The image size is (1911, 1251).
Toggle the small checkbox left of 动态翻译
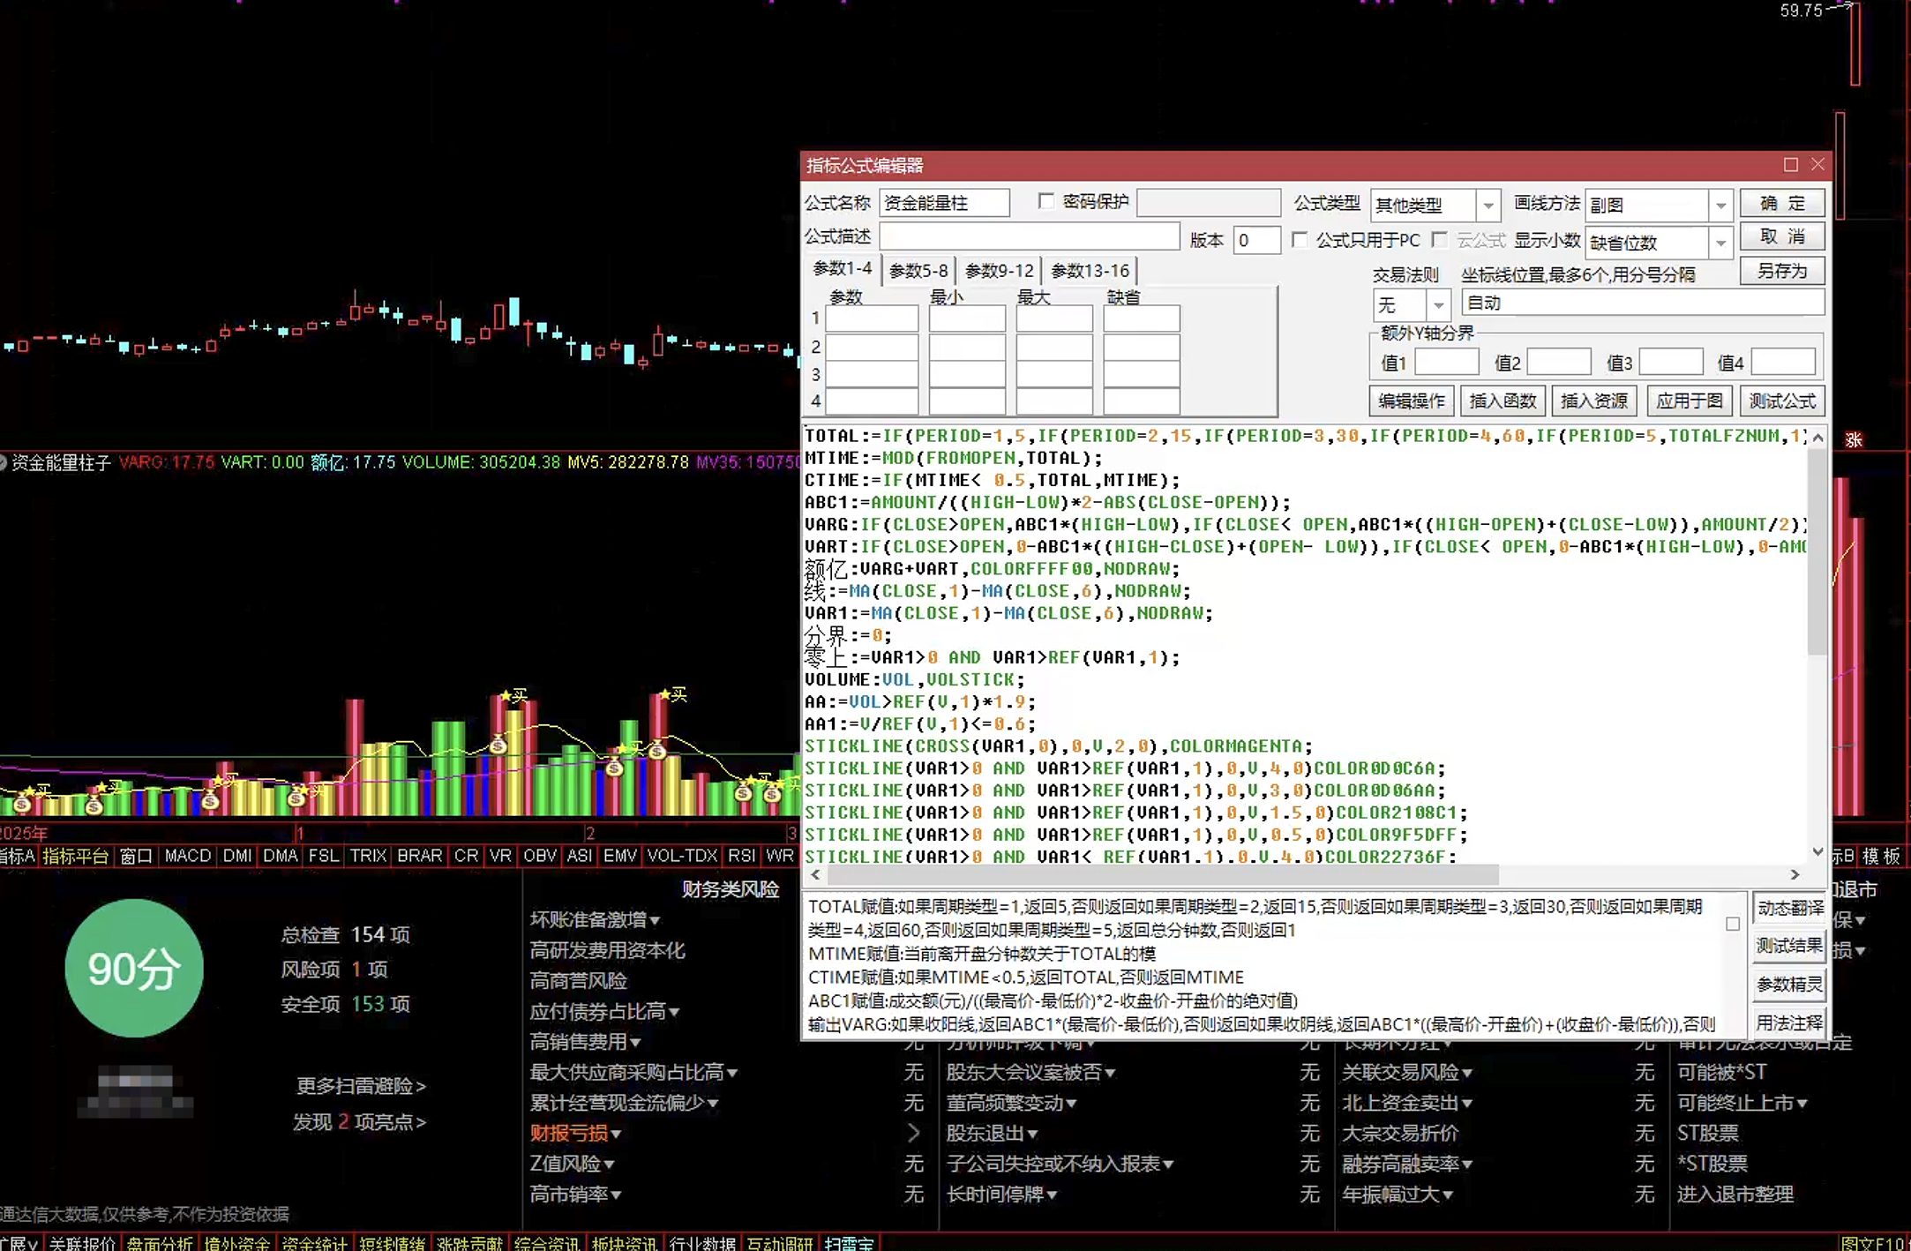click(x=1733, y=924)
